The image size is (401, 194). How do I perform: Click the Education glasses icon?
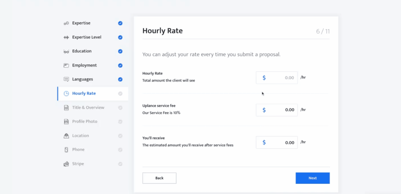pos(66,51)
